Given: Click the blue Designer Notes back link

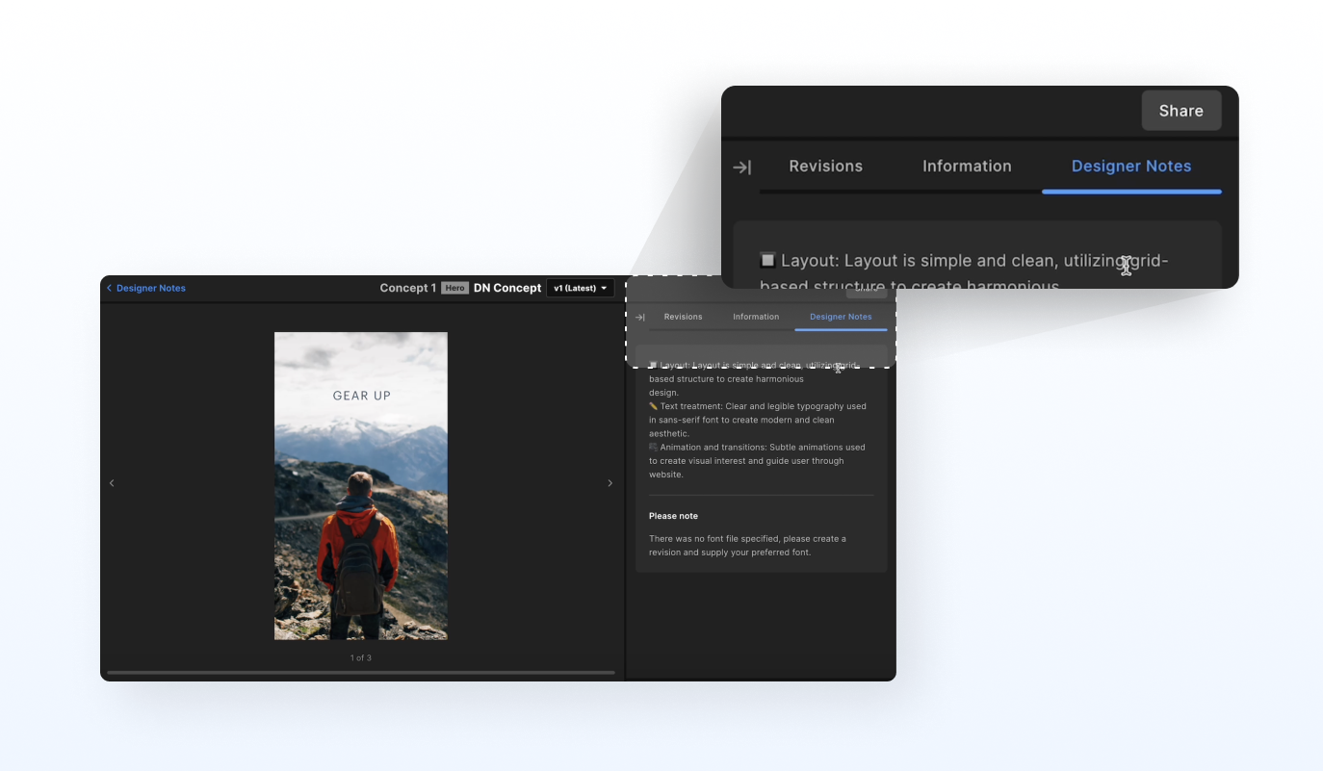Looking at the screenshot, I should point(151,288).
